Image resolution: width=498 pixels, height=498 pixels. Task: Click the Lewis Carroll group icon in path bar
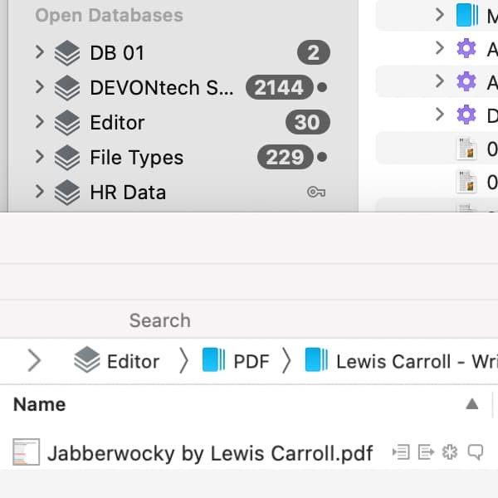316,359
